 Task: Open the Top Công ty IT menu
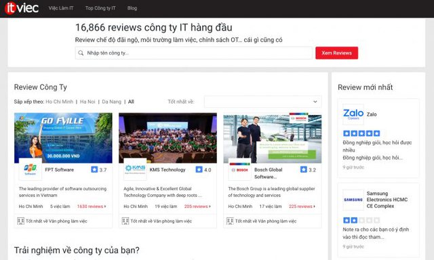[100, 8]
